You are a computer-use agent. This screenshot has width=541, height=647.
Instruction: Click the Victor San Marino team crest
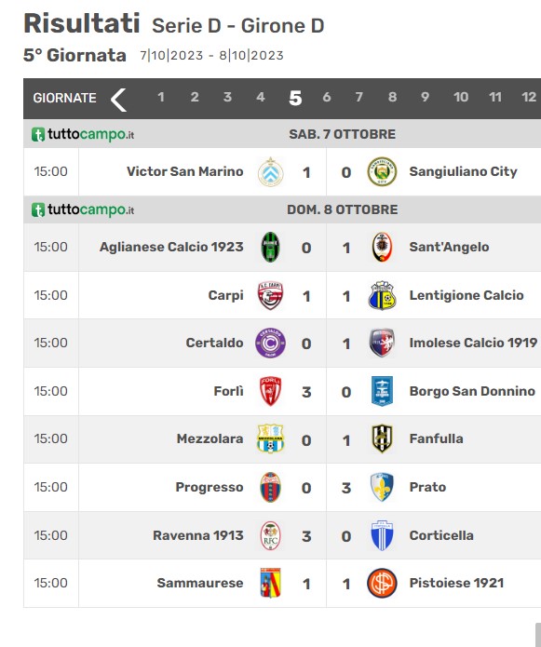(x=270, y=171)
